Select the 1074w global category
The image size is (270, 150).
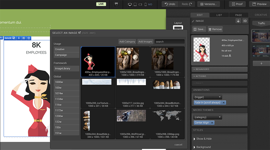coord(66,93)
